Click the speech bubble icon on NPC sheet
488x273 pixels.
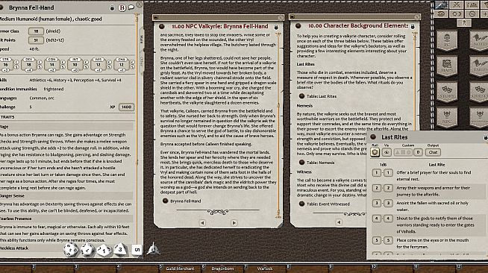[x=131, y=7]
